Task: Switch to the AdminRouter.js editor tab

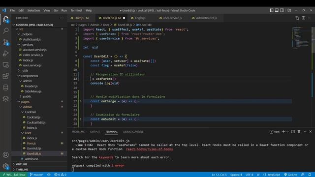Action: click(x=206, y=18)
